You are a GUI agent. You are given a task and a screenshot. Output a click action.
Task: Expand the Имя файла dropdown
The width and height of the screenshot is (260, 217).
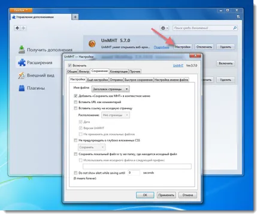(110, 89)
